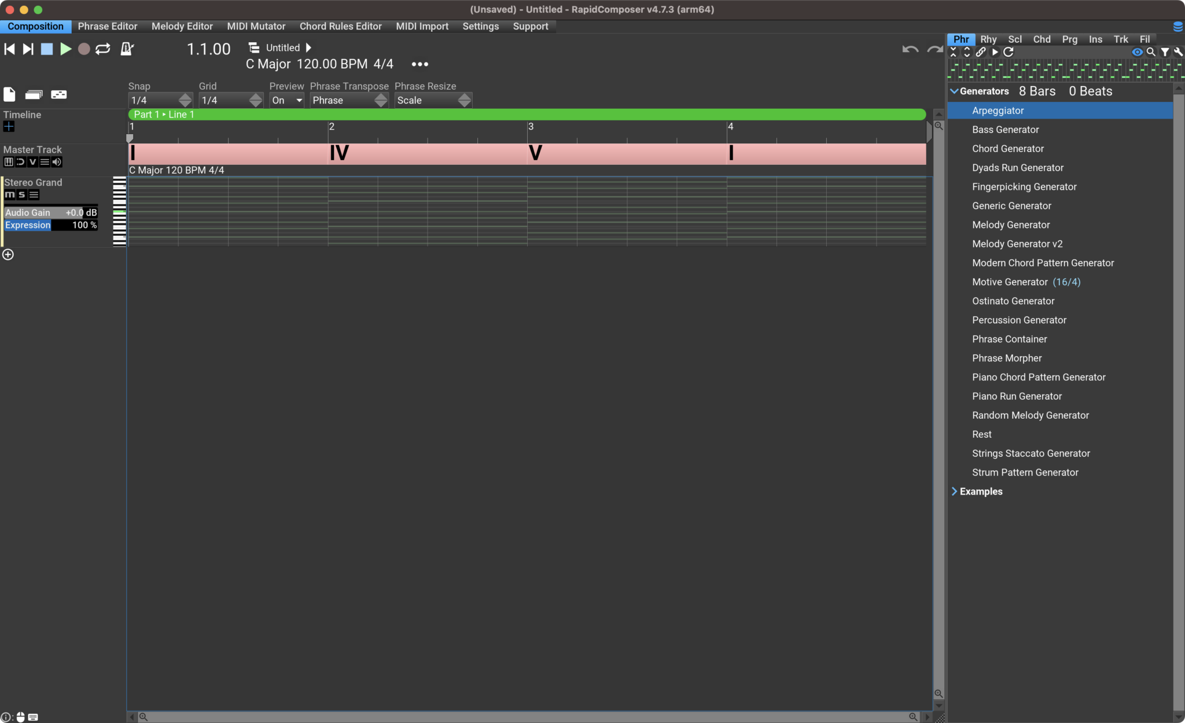Switch to the Rhy browser tab
Viewport: 1185px width, 723px height.
point(988,39)
